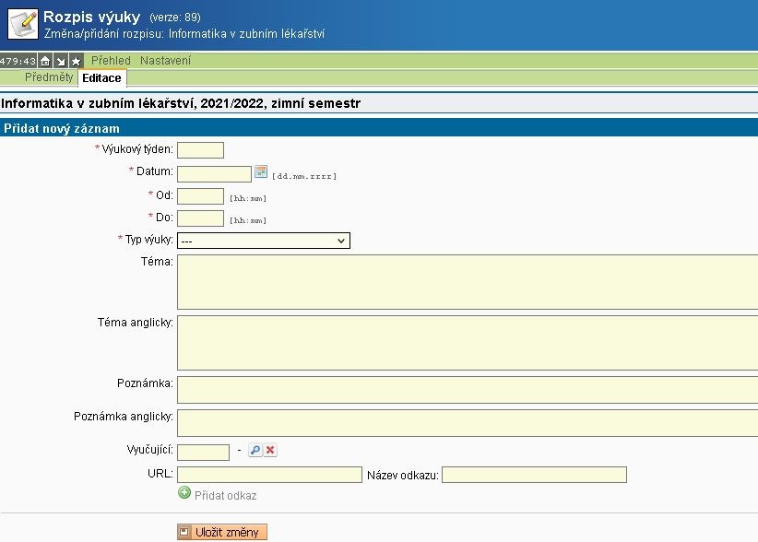758x542 pixels.
Task: Click the home icon in the top bar
Action: (x=45, y=61)
